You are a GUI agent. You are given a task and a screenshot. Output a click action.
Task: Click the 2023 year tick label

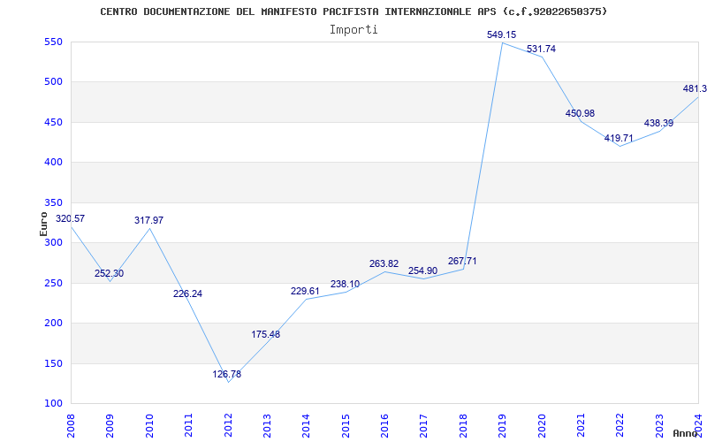659,425
